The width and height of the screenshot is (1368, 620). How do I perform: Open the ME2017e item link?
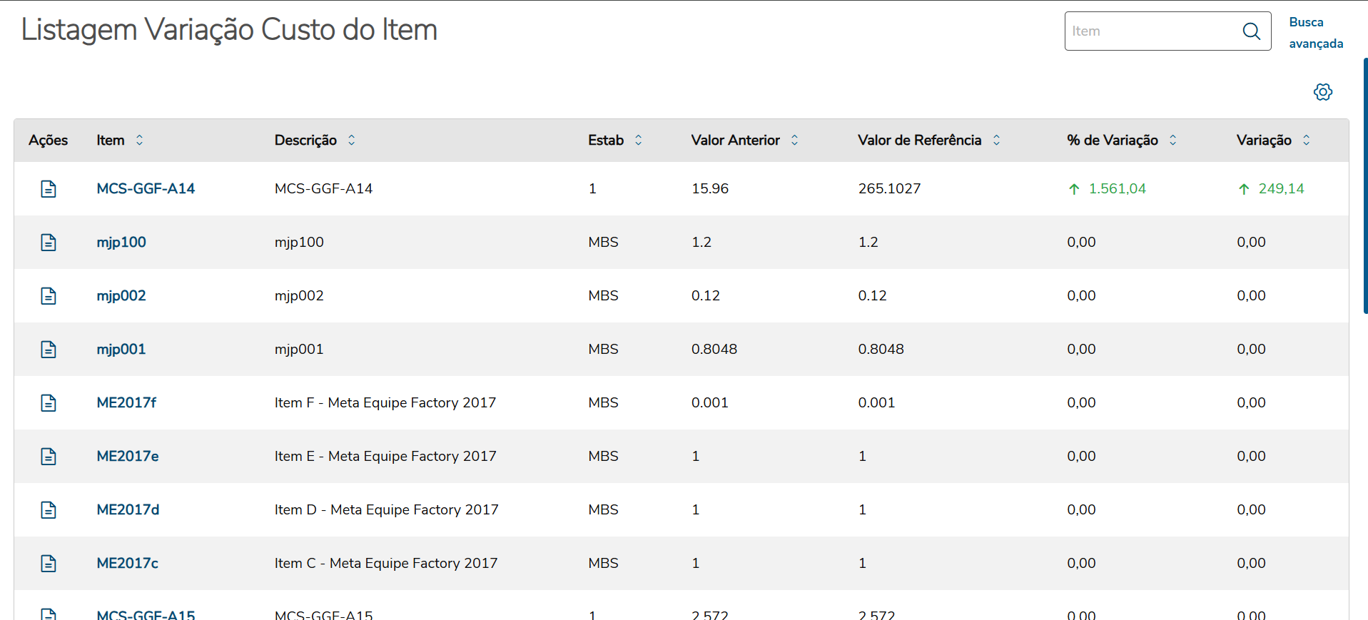128,457
